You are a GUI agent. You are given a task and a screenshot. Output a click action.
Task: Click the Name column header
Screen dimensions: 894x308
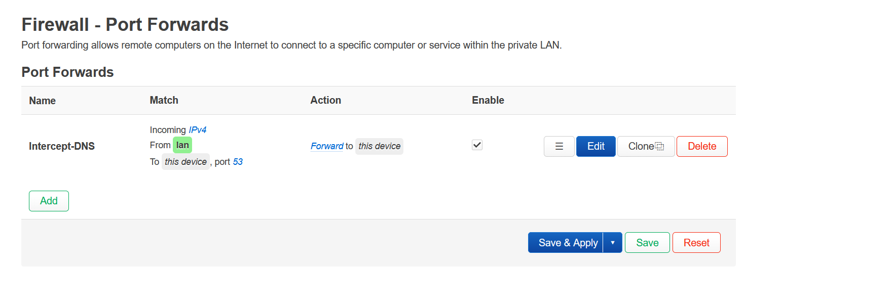click(42, 101)
